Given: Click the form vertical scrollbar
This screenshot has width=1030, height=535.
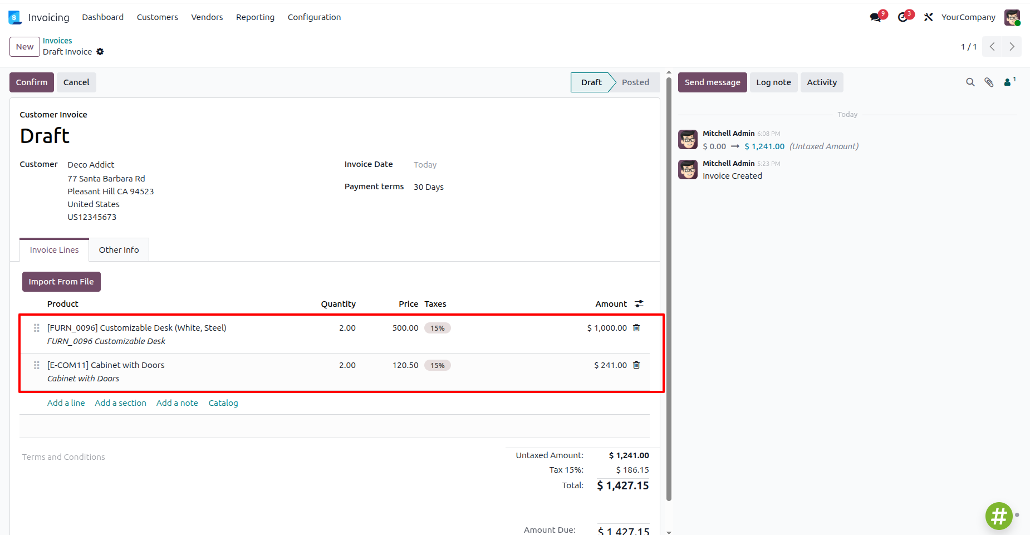Looking at the screenshot, I should tap(669, 289).
